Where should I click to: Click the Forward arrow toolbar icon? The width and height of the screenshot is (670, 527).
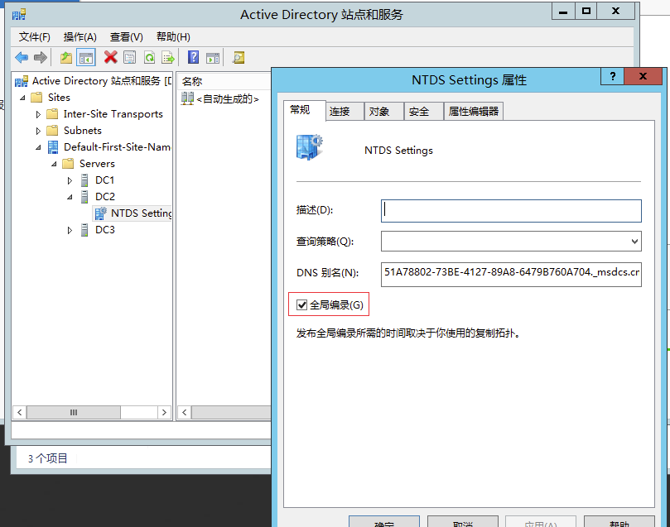40,57
